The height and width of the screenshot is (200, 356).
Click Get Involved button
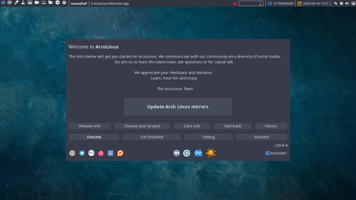152,137
